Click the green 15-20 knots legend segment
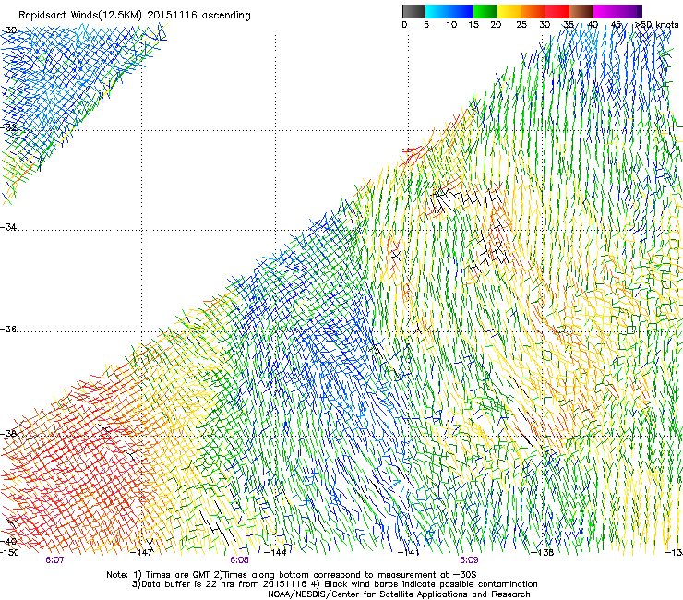The height and width of the screenshot is (600, 683). (485, 11)
